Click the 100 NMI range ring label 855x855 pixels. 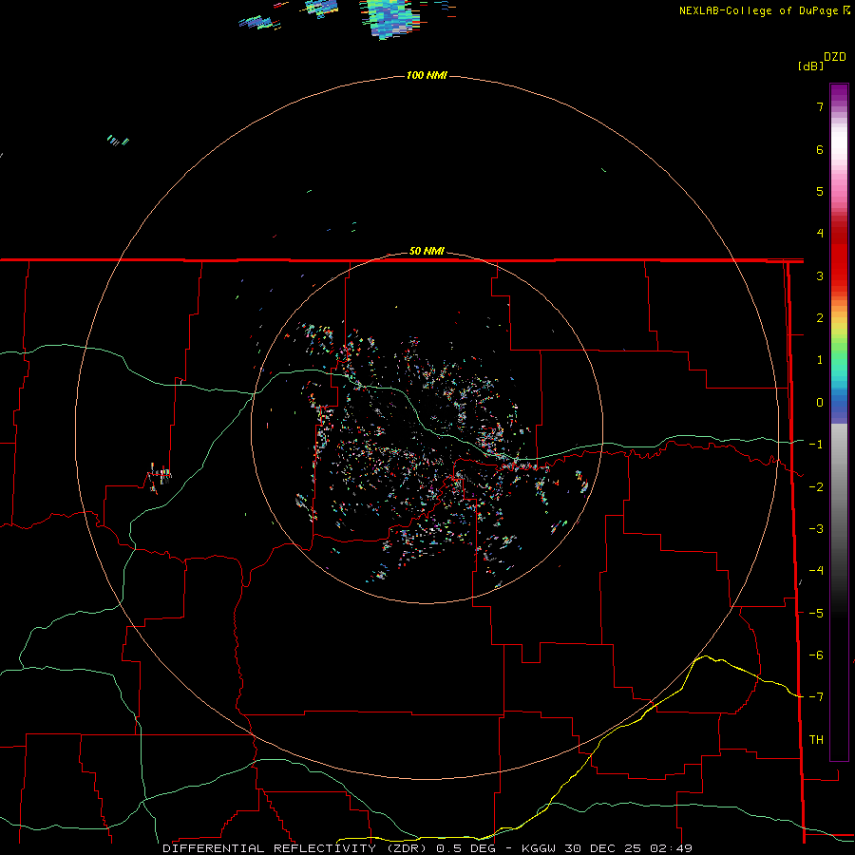427,75
